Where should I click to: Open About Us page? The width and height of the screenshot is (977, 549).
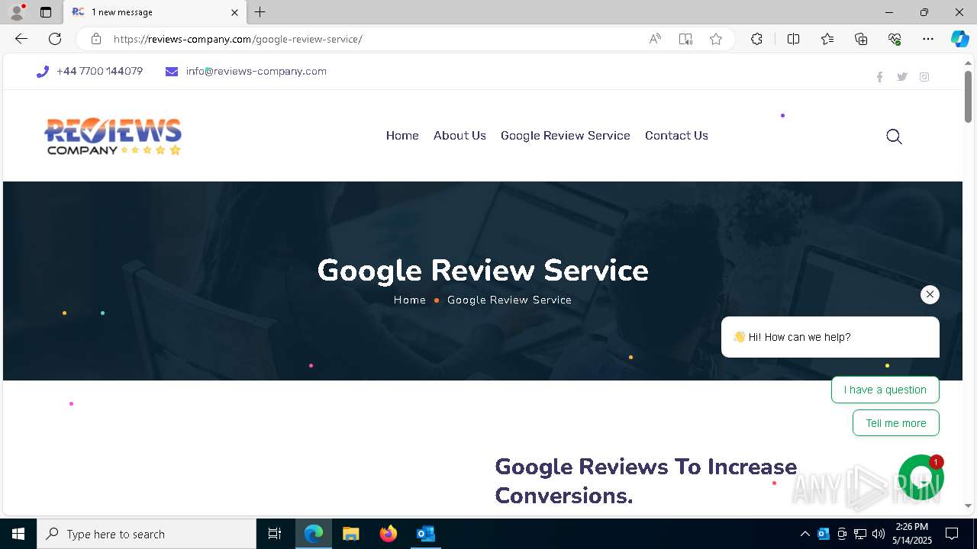(x=459, y=136)
